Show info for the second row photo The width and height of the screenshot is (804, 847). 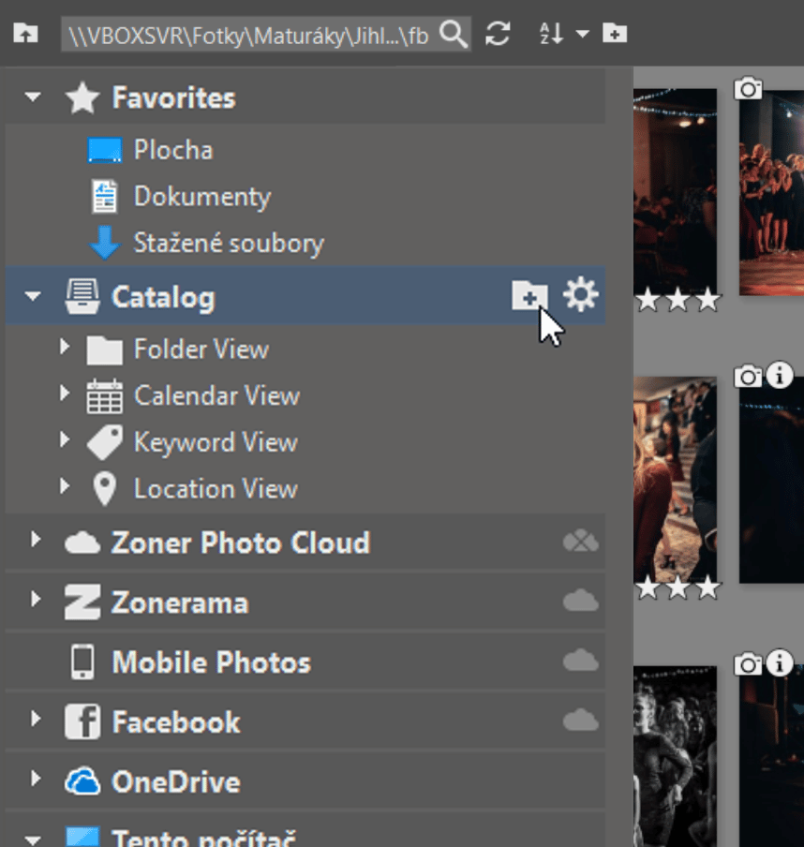click(x=779, y=375)
